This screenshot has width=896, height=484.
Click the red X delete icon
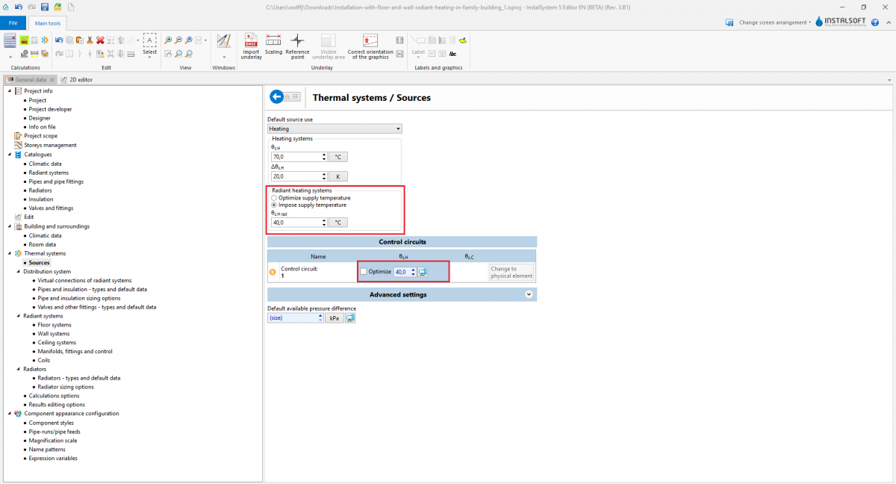pyautogui.click(x=100, y=40)
